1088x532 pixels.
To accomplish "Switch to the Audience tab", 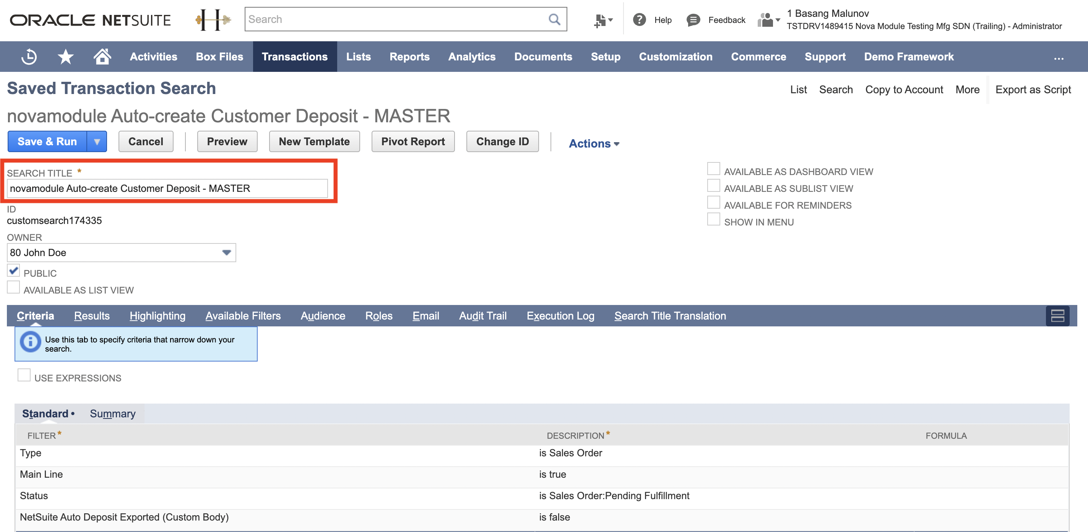I will point(323,316).
